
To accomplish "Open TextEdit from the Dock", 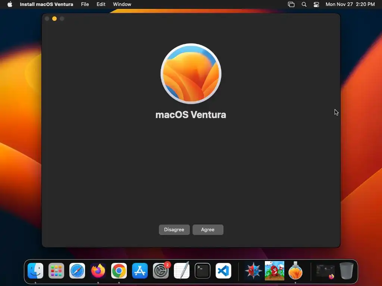I will pyautogui.click(x=182, y=271).
